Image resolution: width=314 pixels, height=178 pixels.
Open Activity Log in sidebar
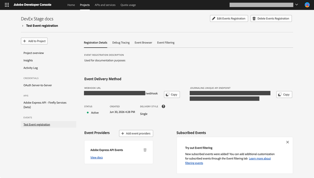pos(31,68)
